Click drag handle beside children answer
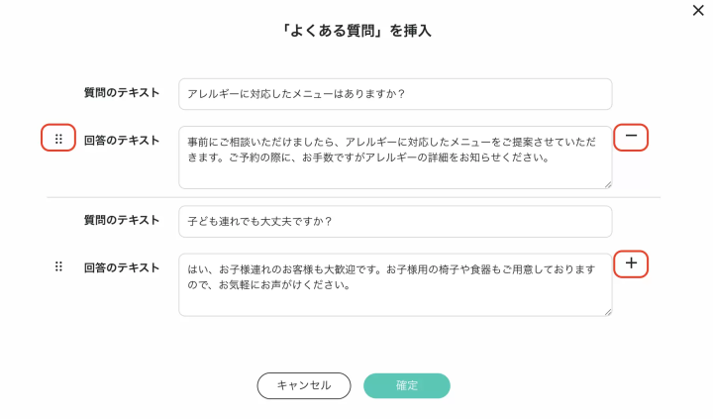Viewport: 713px width, 419px height. pyautogui.click(x=58, y=266)
